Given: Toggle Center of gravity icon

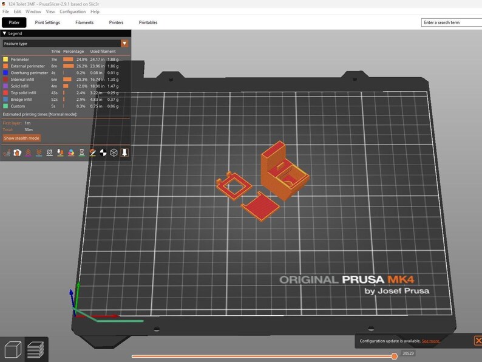Looking at the screenshot, I should click(103, 152).
